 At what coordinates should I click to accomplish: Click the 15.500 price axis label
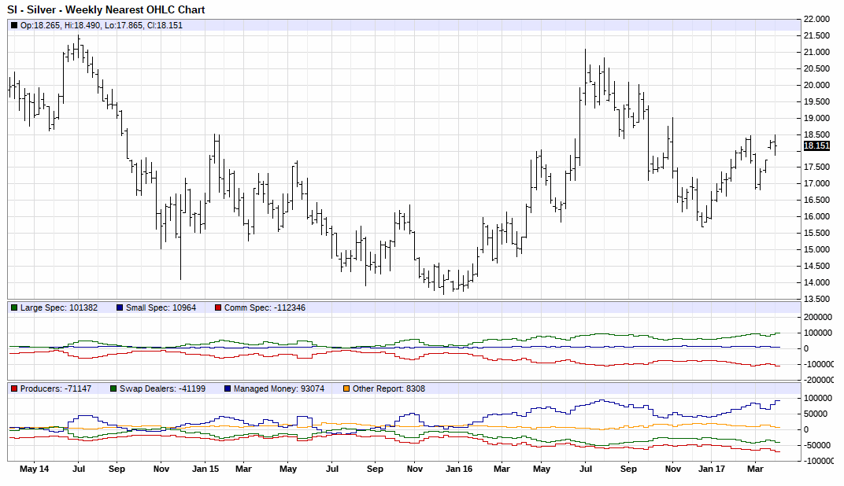point(816,233)
